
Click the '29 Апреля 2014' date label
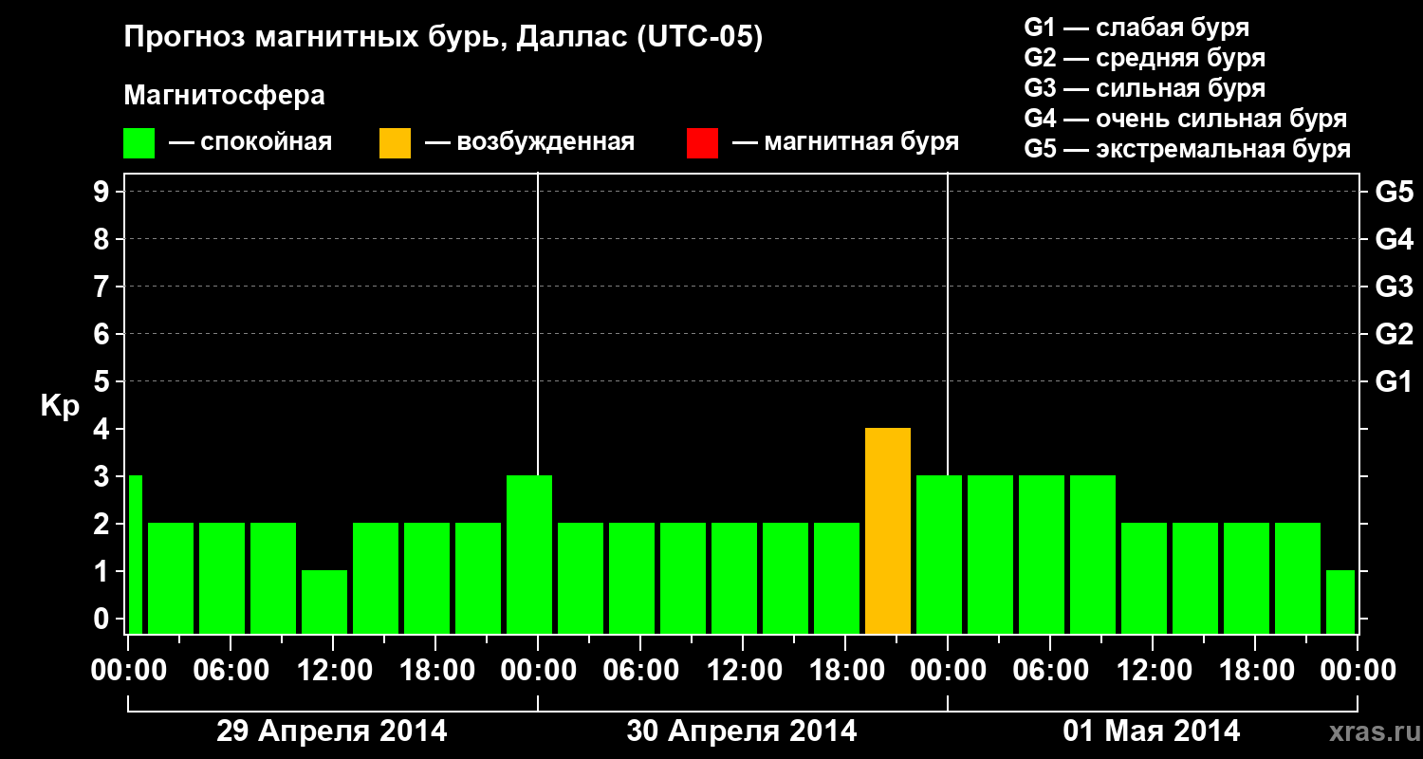point(332,731)
